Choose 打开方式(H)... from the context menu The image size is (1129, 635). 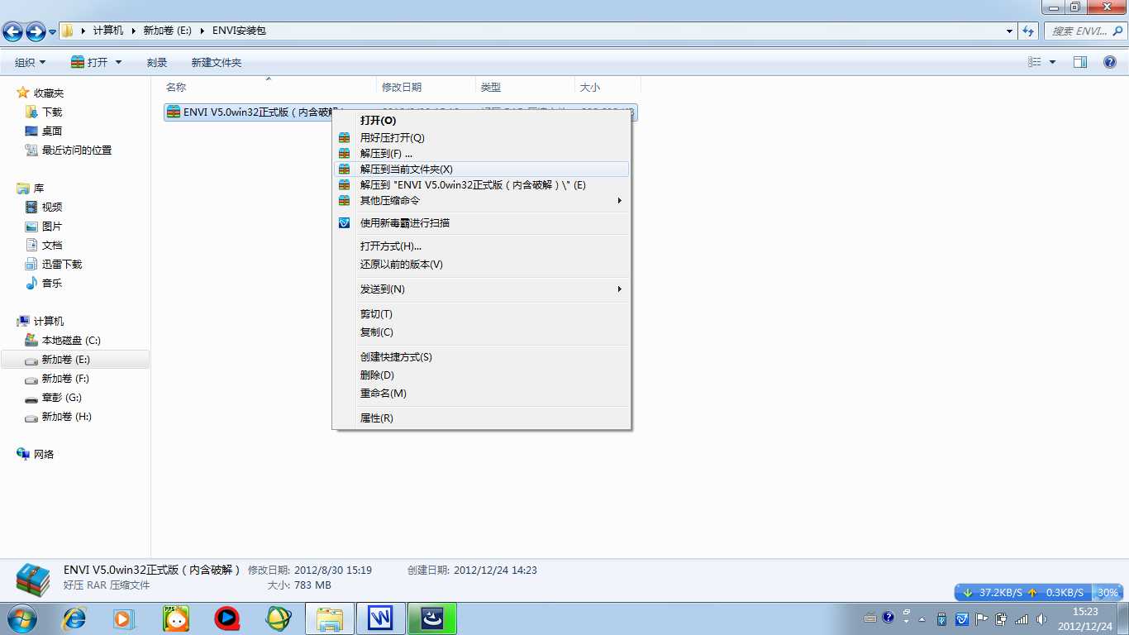(x=481, y=246)
